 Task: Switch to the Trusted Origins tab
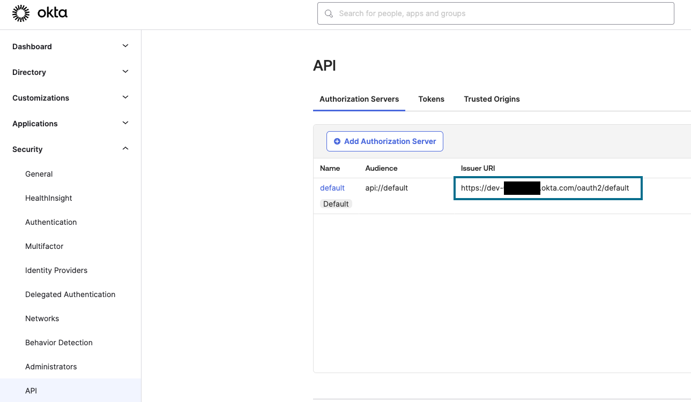pos(492,99)
